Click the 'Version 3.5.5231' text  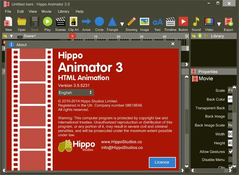[x=74, y=85]
